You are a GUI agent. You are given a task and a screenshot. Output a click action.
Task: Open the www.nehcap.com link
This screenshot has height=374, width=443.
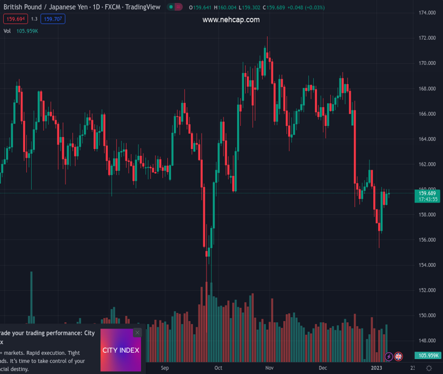[x=231, y=20]
